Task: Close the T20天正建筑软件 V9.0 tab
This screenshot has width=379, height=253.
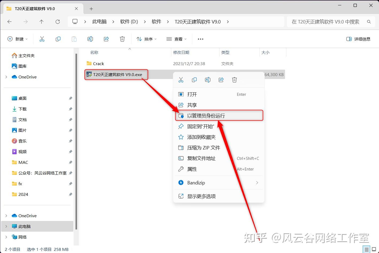Action: click(x=76, y=9)
